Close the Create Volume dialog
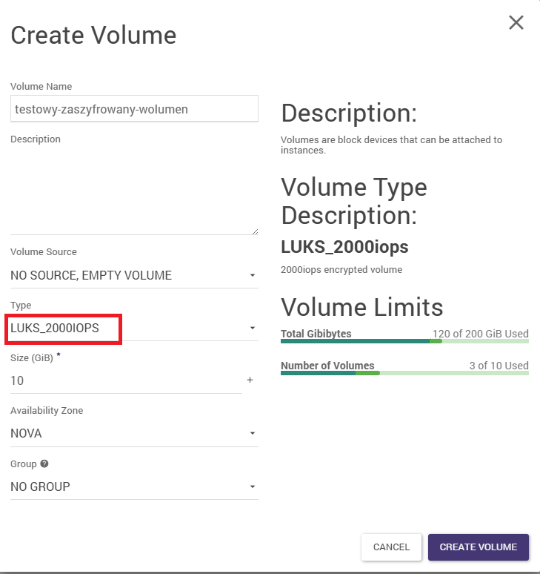 [516, 23]
